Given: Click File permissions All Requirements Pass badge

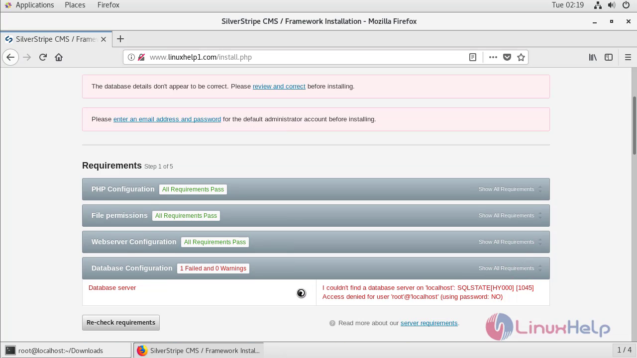Looking at the screenshot, I should pos(186,216).
